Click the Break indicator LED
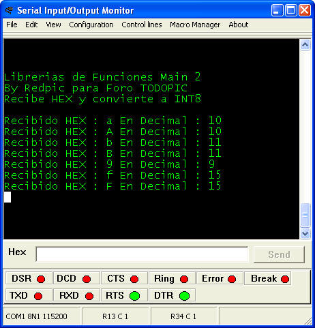Screen dimensions: 315x328 pyautogui.click(x=285, y=279)
